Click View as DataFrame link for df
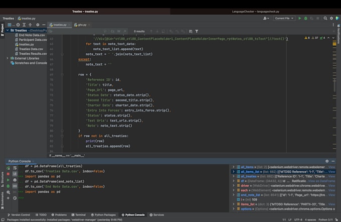Viewport: 341px width, 222px height. click(321, 181)
